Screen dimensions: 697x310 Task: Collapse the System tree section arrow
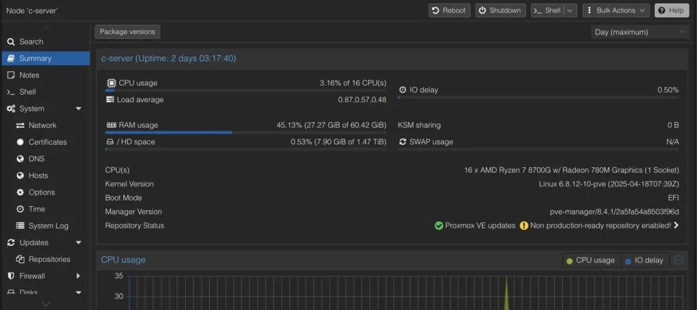[x=79, y=109]
